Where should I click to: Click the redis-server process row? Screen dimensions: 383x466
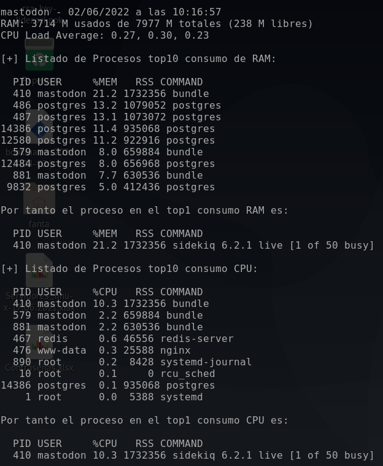[x=123, y=339]
